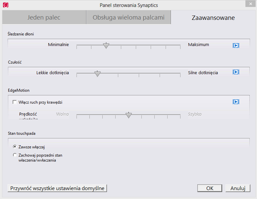This screenshot has height=199, width=257.
Task: Play the Czułość demo video icon
Action: [x=236, y=72]
